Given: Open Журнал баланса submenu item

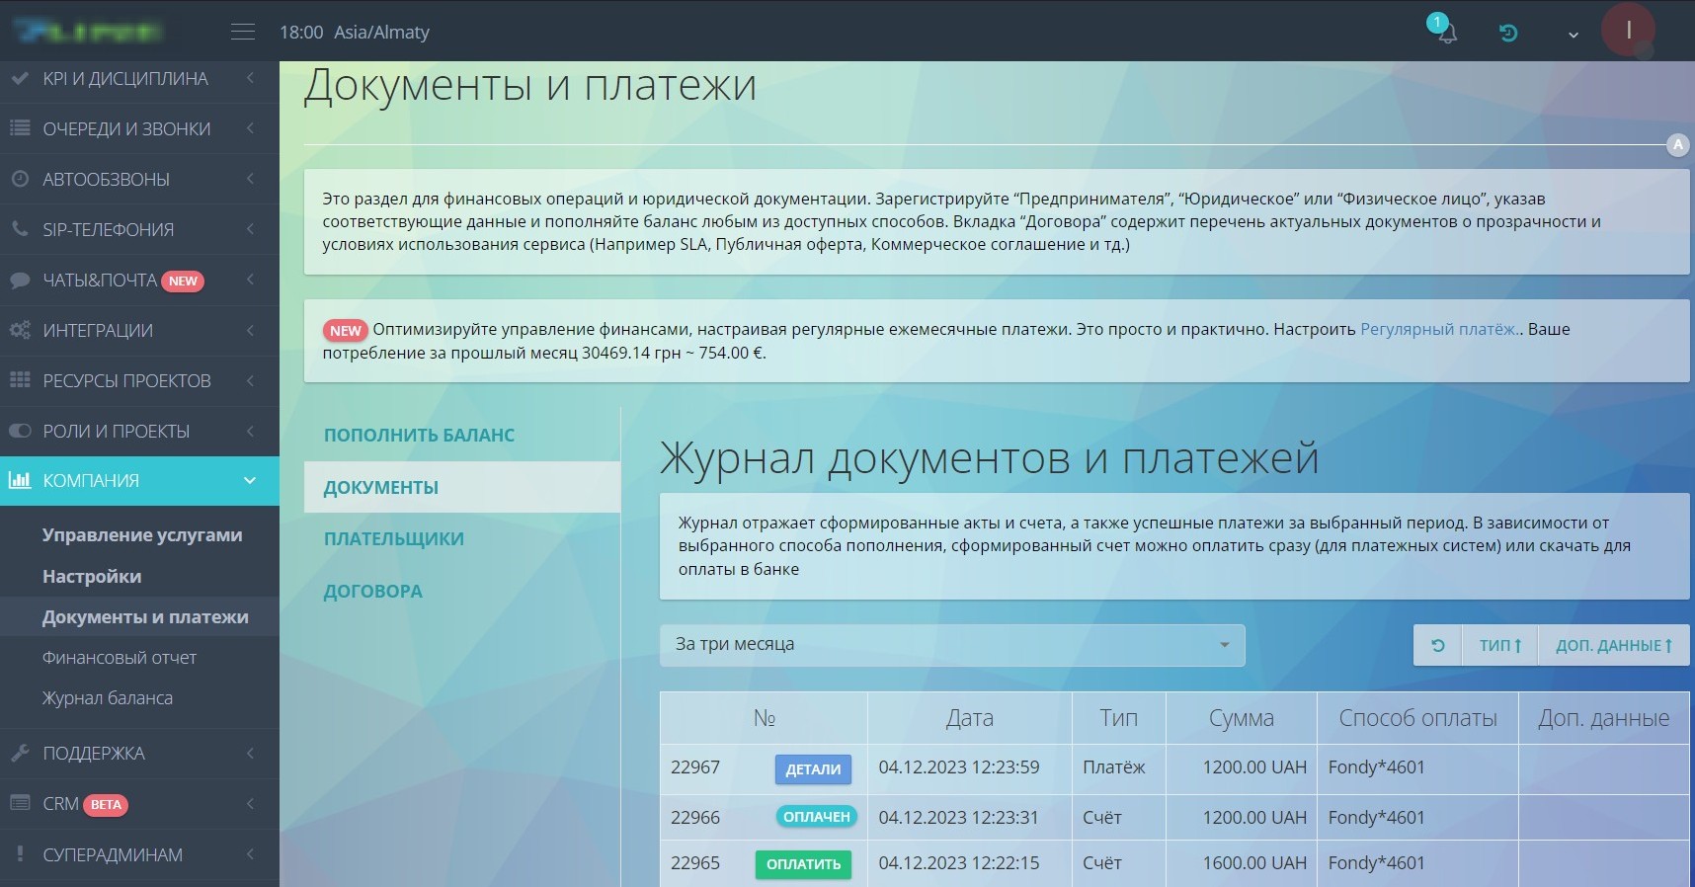Looking at the screenshot, I should click(x=107, y=697).
